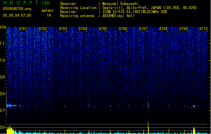Click the 'meteor' label
211x134 pixels.
pos(48,10)
